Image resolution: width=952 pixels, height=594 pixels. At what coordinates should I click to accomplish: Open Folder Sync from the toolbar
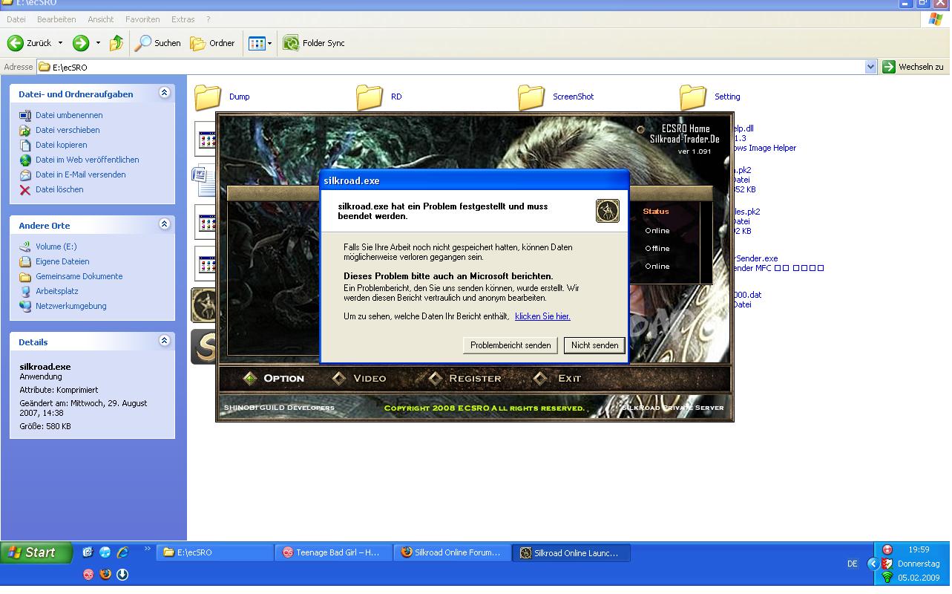(314, 43)
